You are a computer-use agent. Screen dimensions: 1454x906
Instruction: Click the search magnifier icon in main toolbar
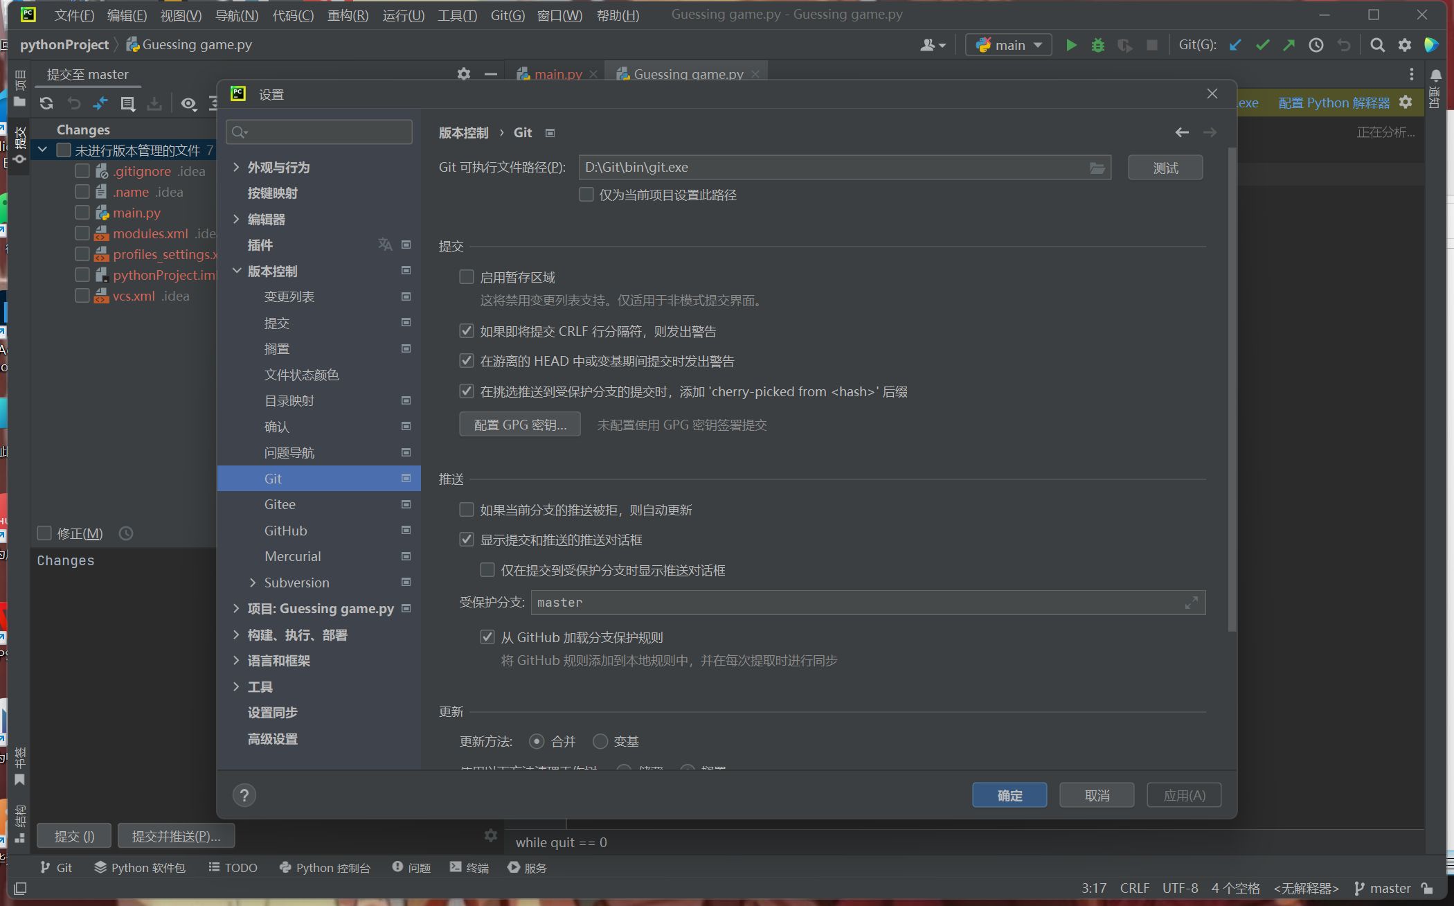(x=1377, y=45)
